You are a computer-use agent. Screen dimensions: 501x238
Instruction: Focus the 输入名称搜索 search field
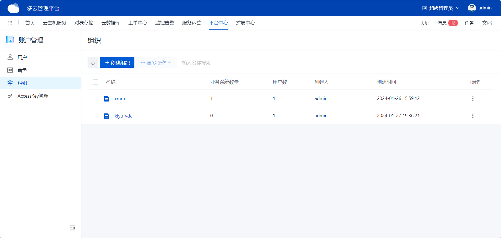point(228,63)
